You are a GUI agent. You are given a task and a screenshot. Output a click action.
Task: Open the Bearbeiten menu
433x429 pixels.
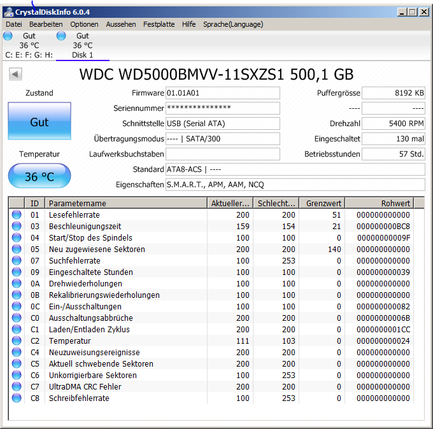coord(46,24)
